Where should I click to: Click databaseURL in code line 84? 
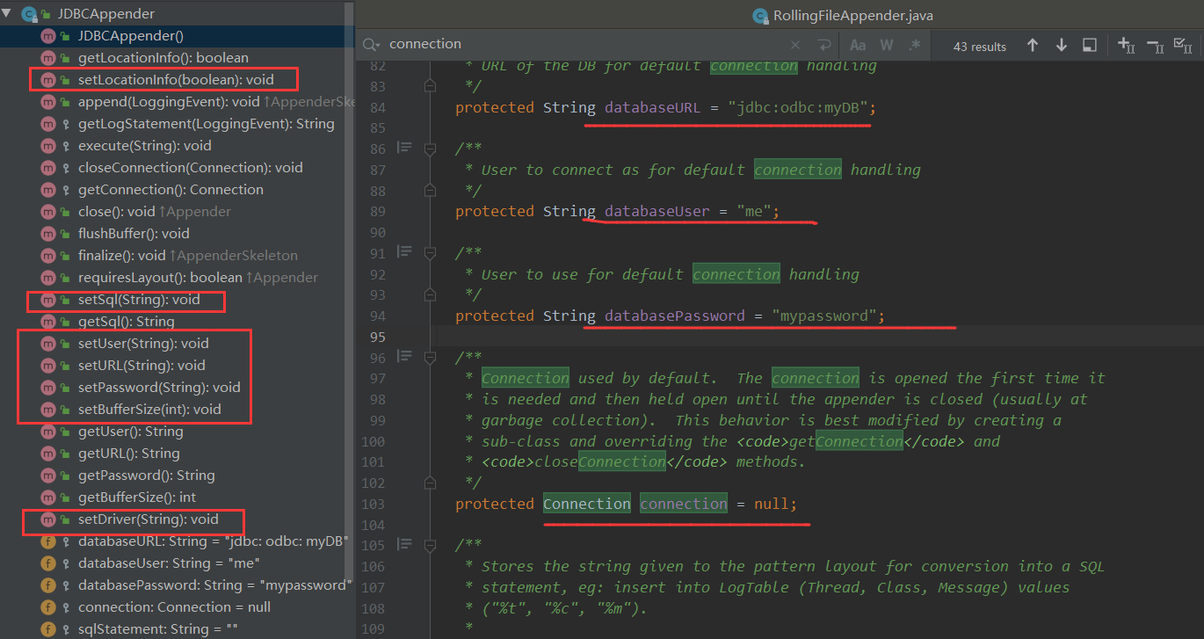pos(653,107)
